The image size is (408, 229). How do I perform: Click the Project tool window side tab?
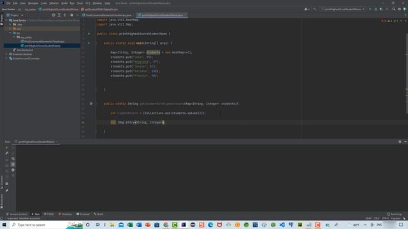[1, 20]
